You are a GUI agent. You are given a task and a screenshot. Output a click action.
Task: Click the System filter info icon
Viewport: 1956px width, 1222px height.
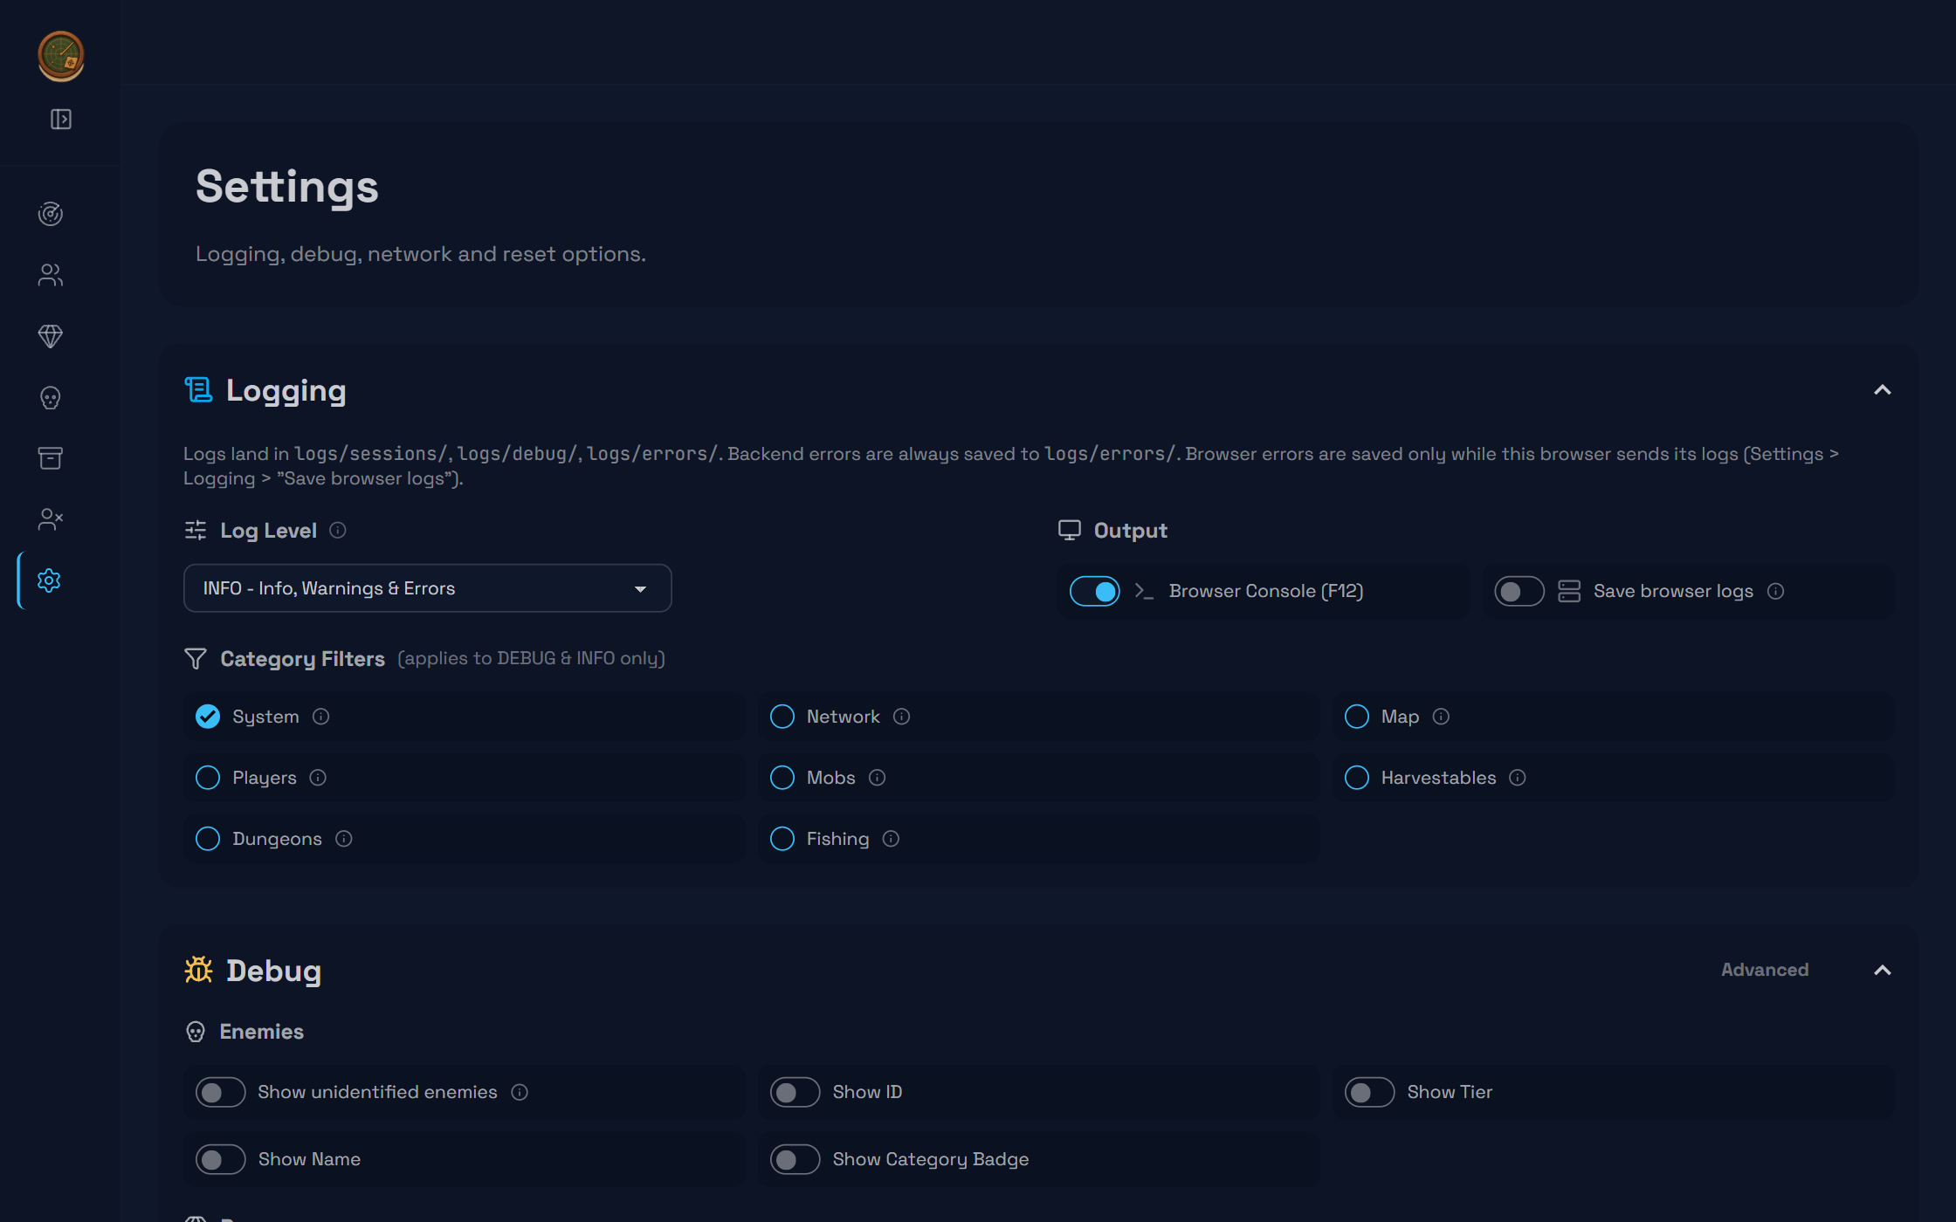click(321, 717)
